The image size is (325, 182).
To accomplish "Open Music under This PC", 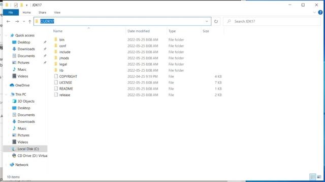I will coord(22,128).
